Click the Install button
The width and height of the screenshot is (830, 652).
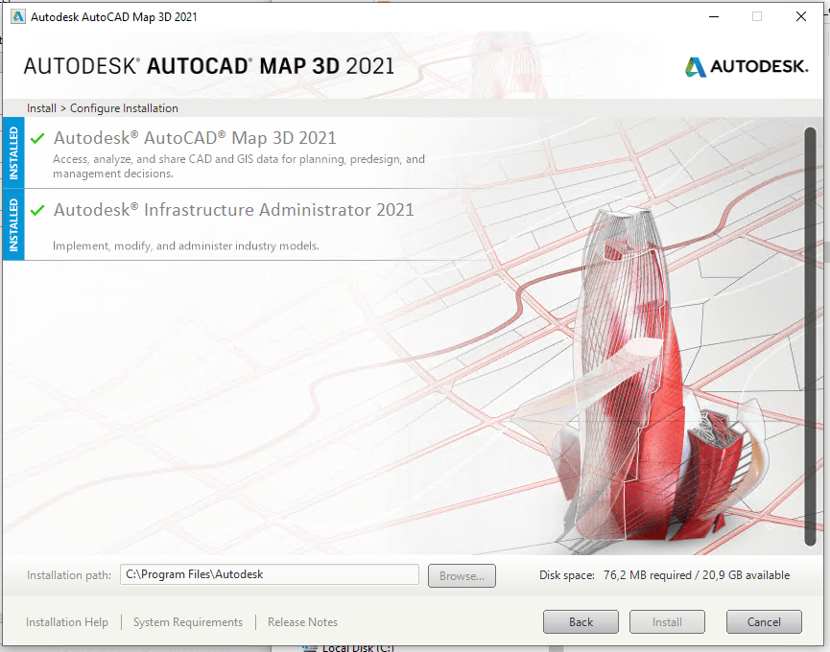coord(667,622)
